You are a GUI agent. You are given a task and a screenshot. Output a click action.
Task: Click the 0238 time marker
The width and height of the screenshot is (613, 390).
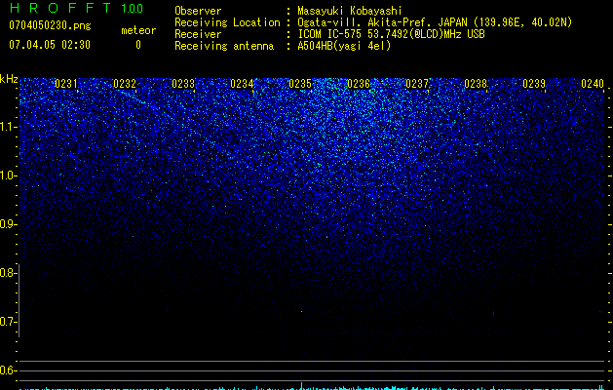coord(476,84)
